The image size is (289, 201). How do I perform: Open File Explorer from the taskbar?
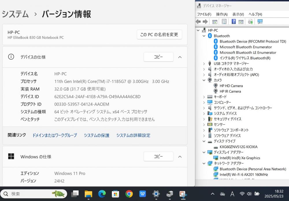pyautogui.click(x=88, y=194)
